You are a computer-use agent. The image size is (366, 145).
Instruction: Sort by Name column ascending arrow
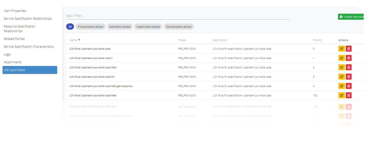pos(79,40)
